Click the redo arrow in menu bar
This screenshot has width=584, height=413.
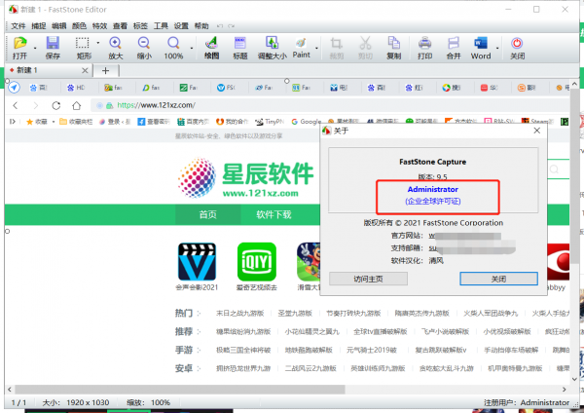(232, 26)
